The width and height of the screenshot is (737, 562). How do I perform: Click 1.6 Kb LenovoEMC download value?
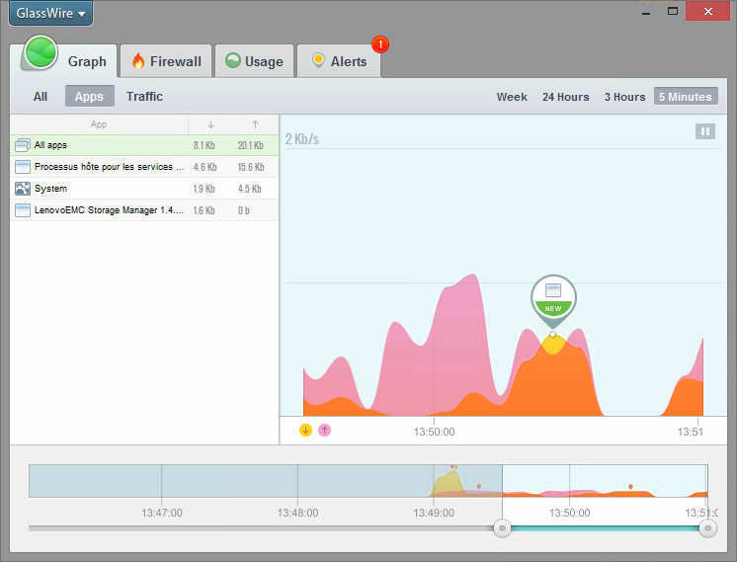204,210
